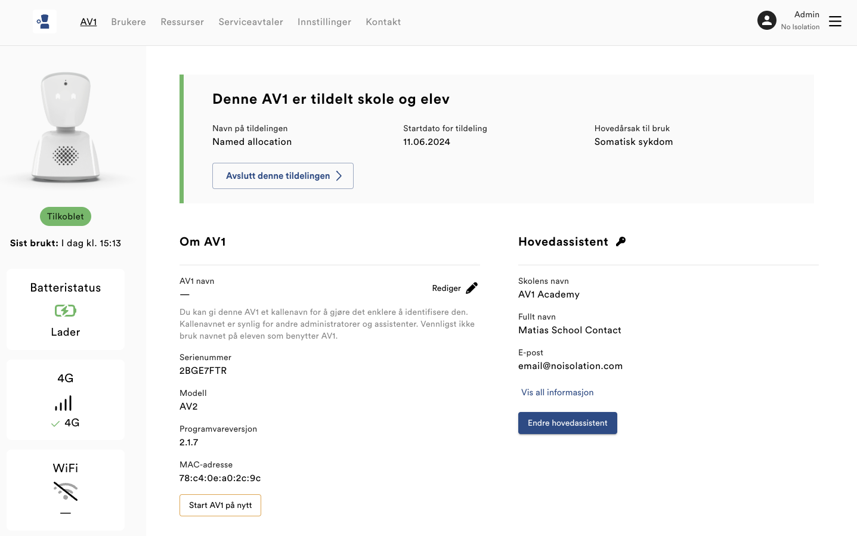Click the 4G signal bars icon
This screenshot has height=536, width=857.
[x=63, y=403]
